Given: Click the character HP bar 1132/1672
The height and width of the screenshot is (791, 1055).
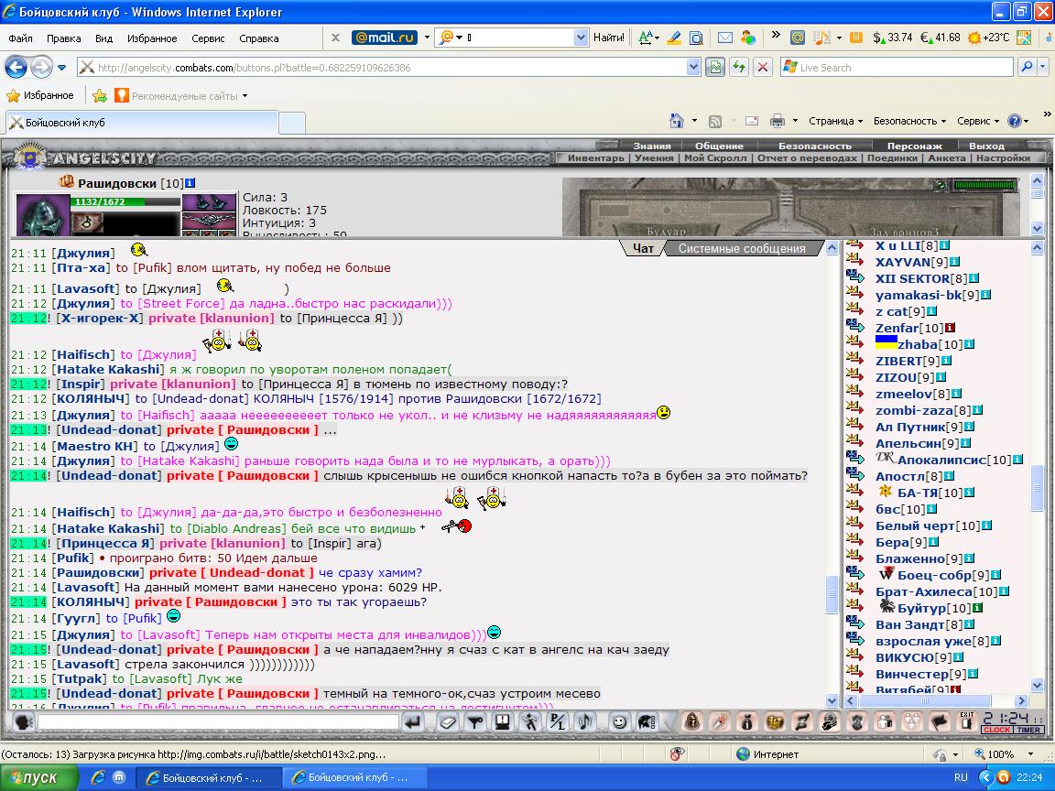Looking at the screenshot, I should coord(125,201).
